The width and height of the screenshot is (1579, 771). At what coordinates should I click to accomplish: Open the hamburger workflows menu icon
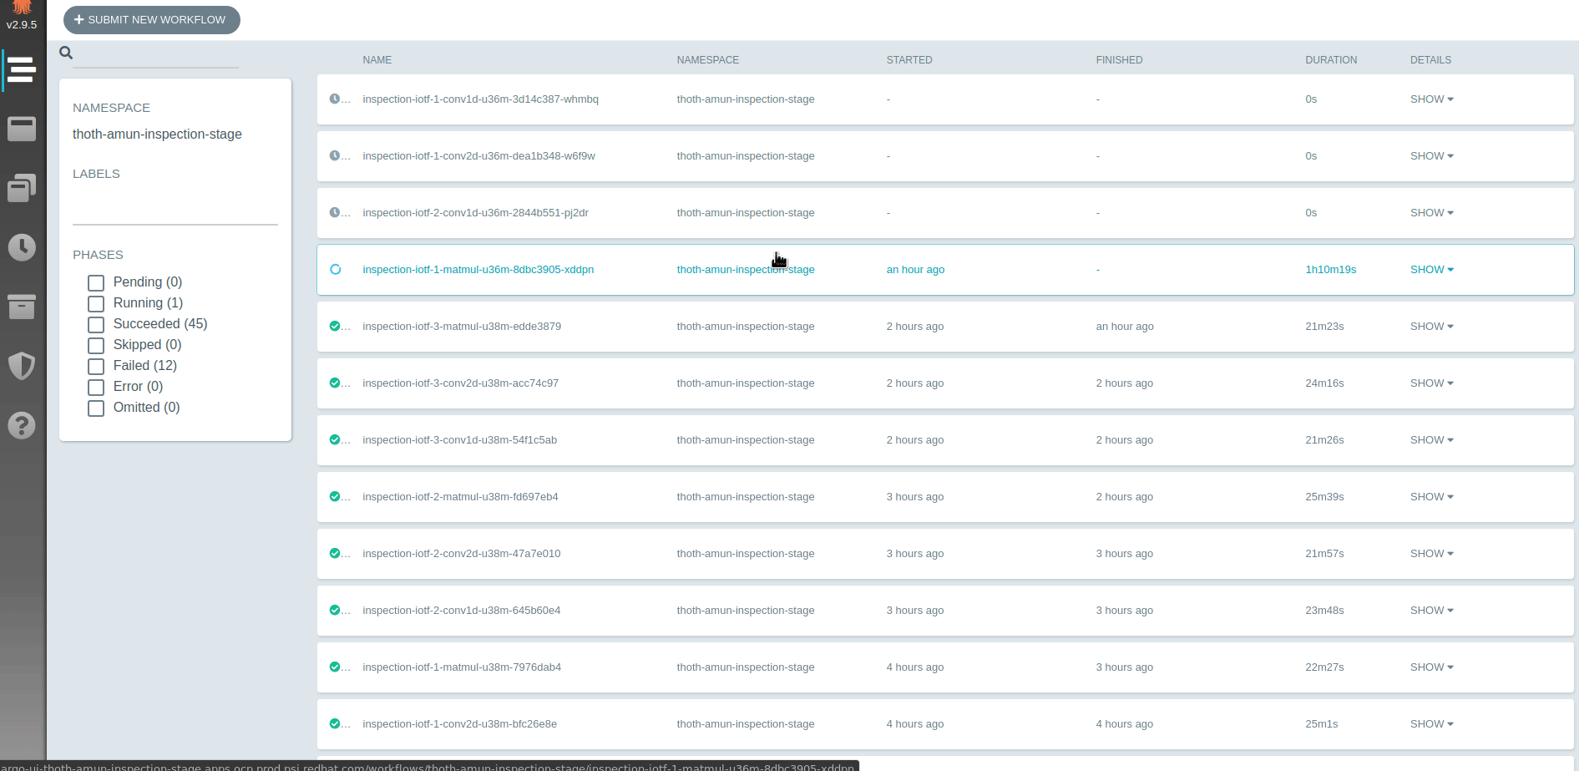tap(22, 69)
